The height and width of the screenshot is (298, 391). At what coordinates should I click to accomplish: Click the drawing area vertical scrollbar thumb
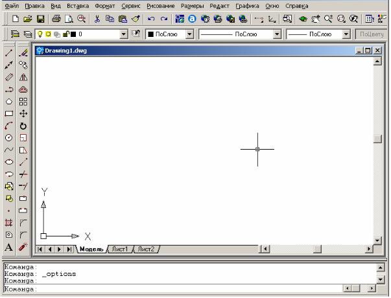(x=377, y=139)
